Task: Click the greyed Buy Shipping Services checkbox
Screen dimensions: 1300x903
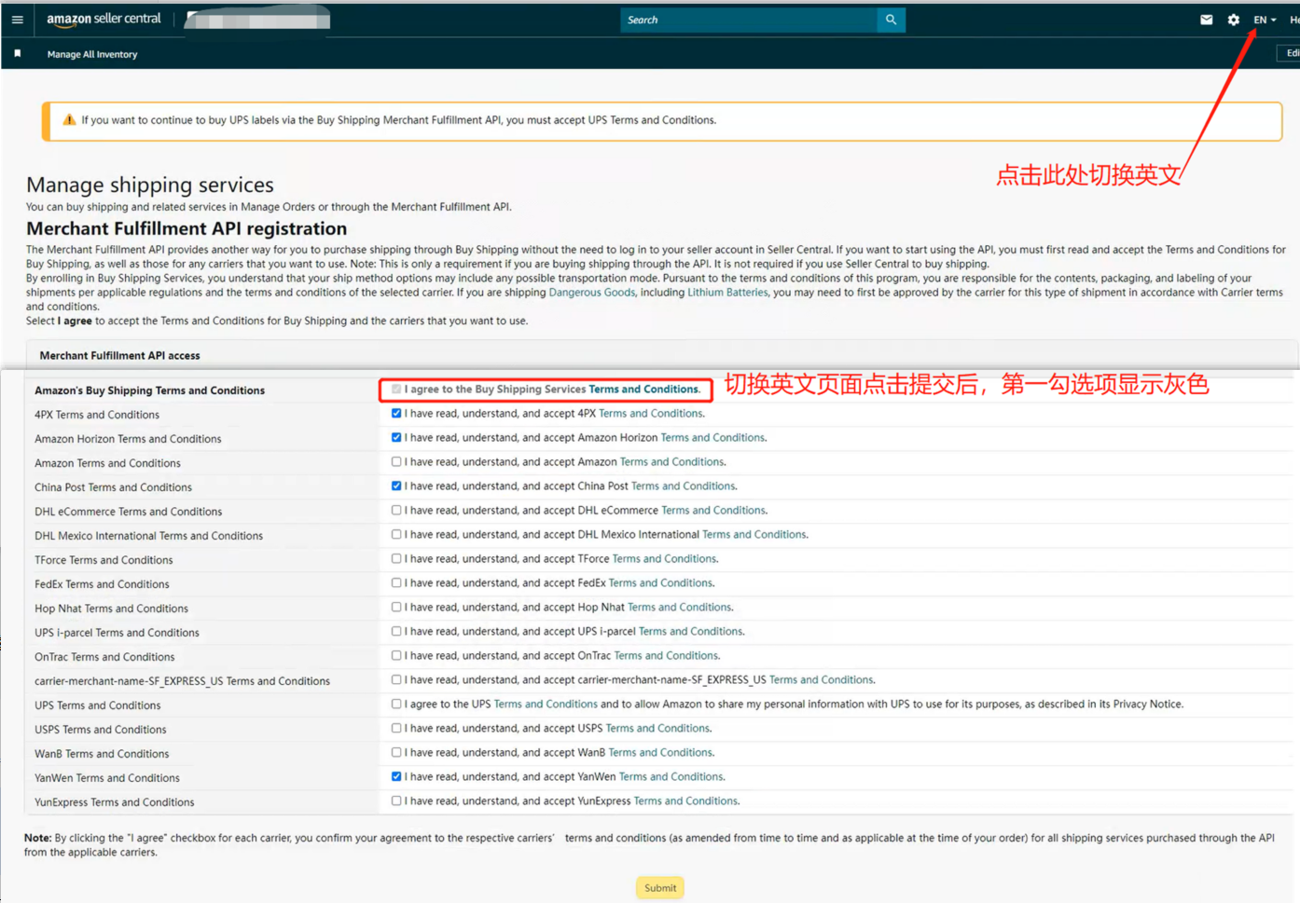Action: click(396, 390)
